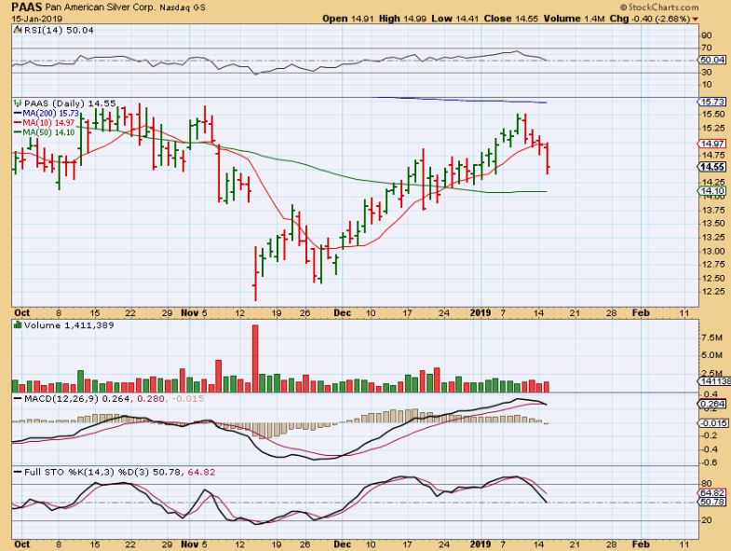Click the Volume 1.4M header value
731x551 pixels.
pyautogui.click(x=574, y=19)
